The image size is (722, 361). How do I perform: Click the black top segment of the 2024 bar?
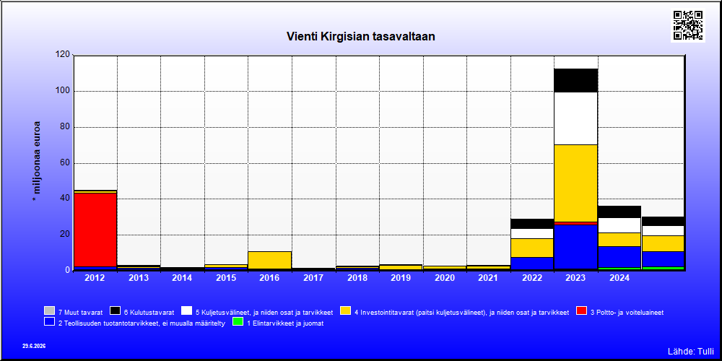pyautogui.click(x=619, y=212)
